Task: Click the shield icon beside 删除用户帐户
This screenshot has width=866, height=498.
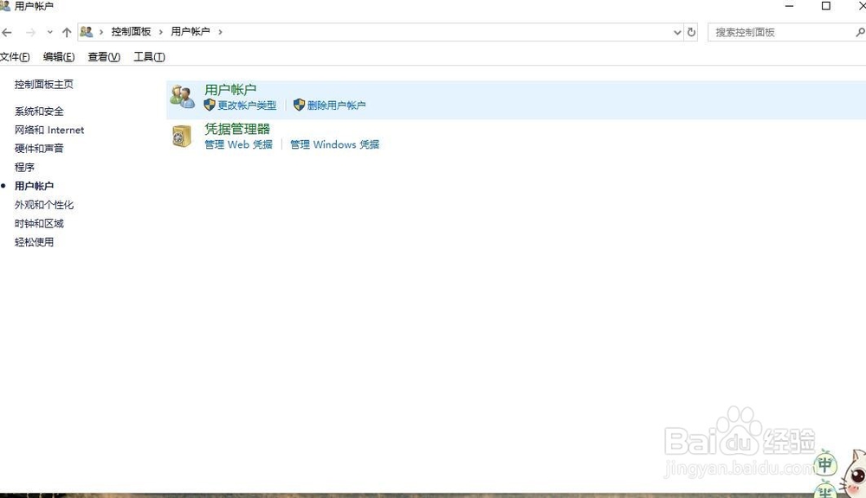Action: tap(300, 105)
